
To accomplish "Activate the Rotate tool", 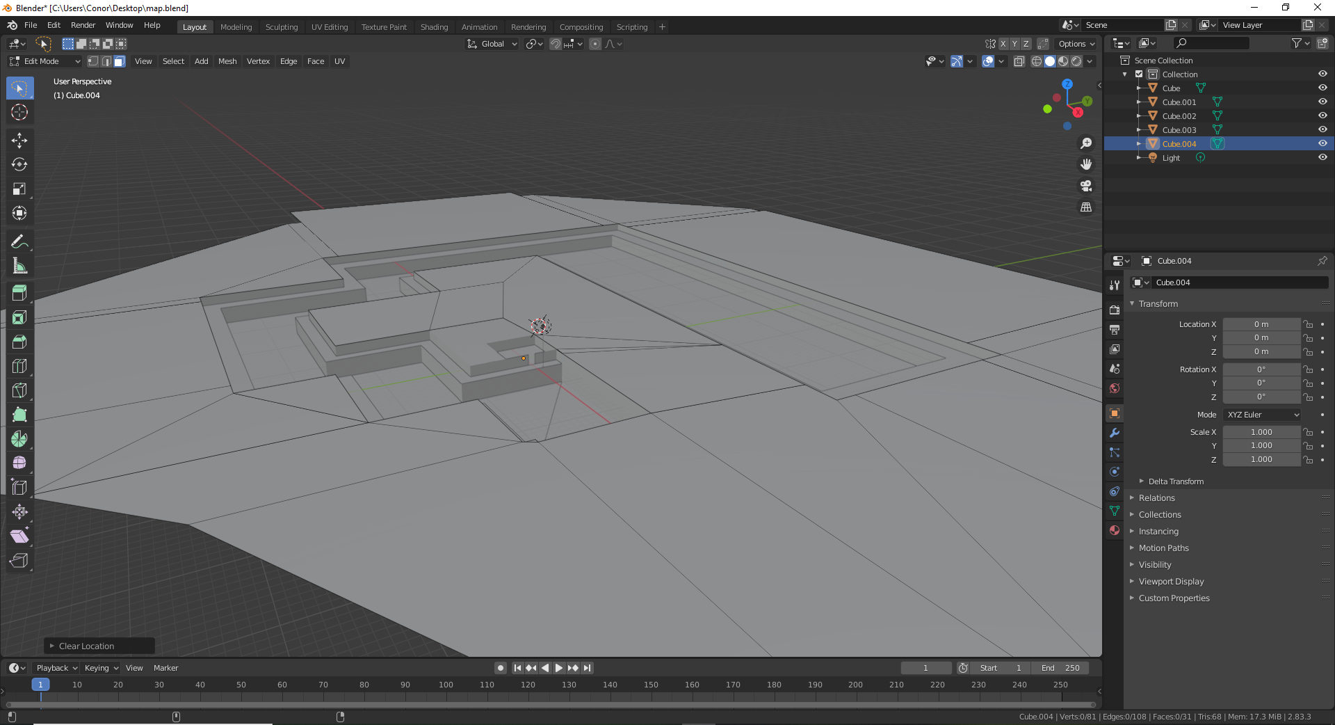I will pos(19,165).
